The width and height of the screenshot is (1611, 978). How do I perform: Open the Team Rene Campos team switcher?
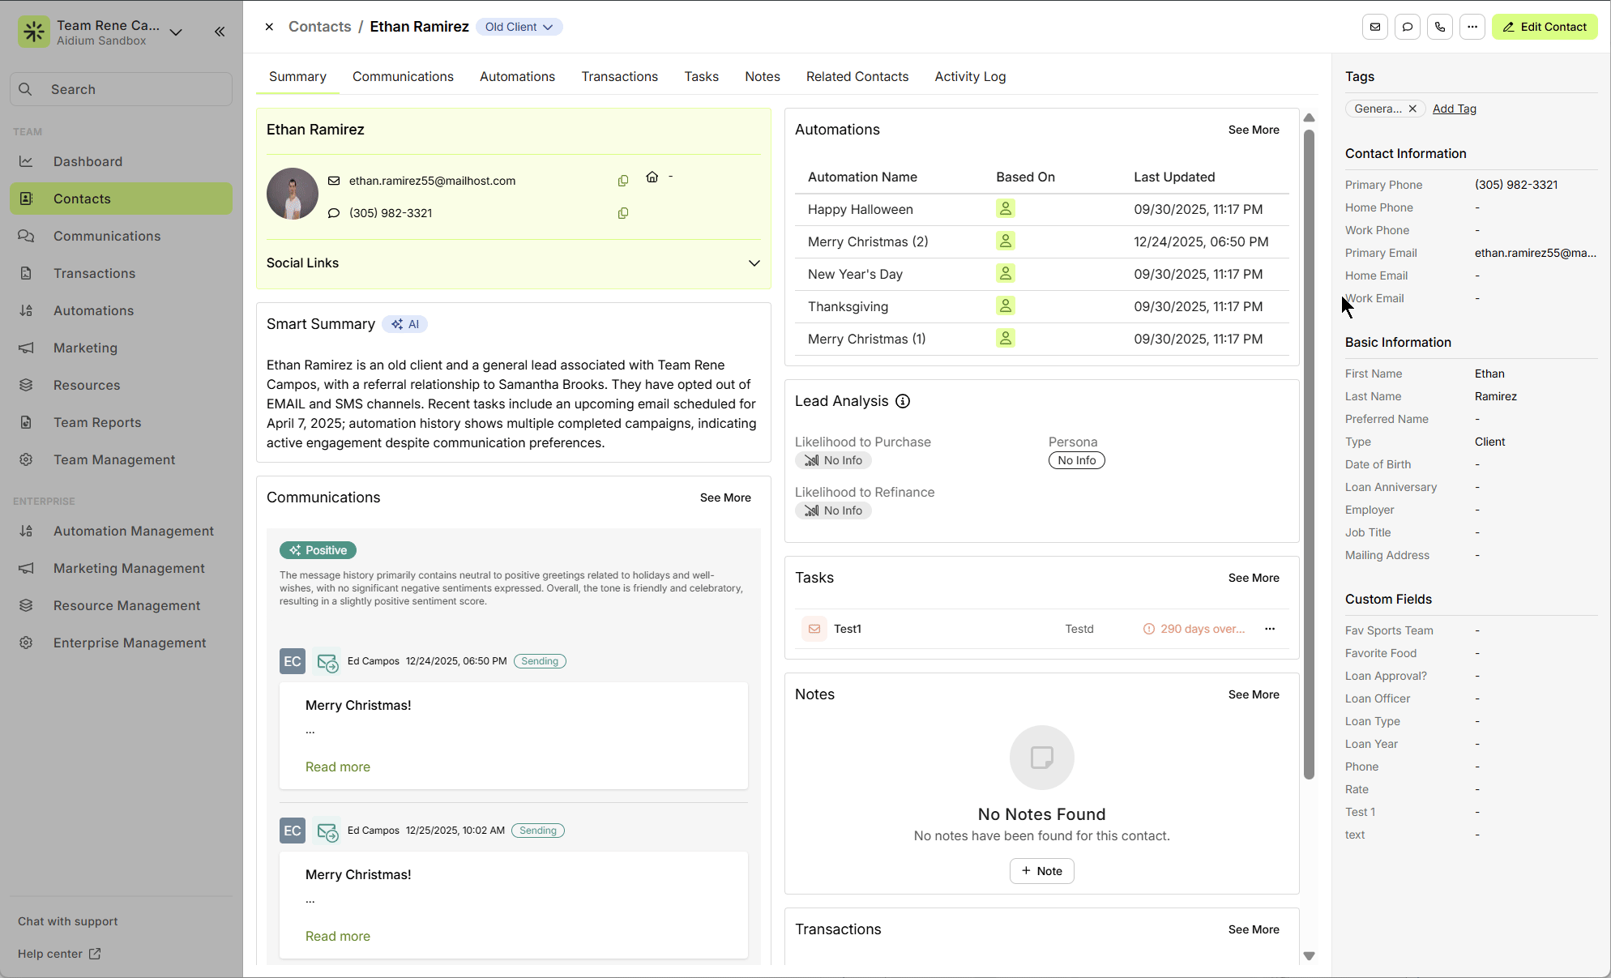pyautogui.click(x=176, y=32)
